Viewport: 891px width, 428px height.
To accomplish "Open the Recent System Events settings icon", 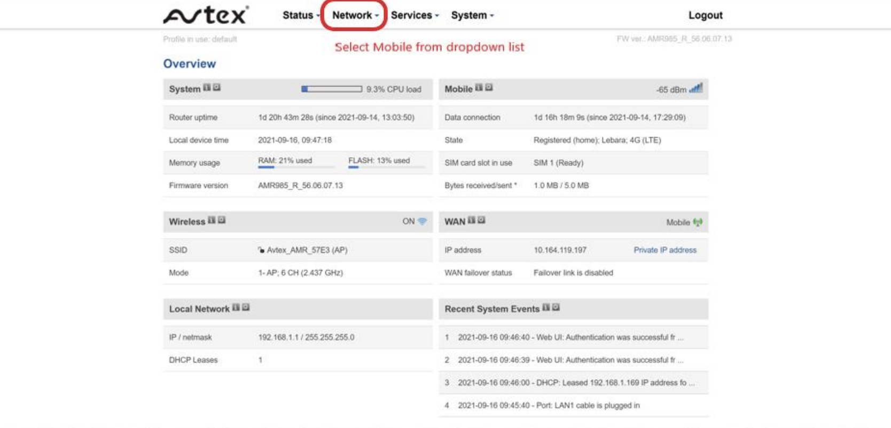I will 556,307.
